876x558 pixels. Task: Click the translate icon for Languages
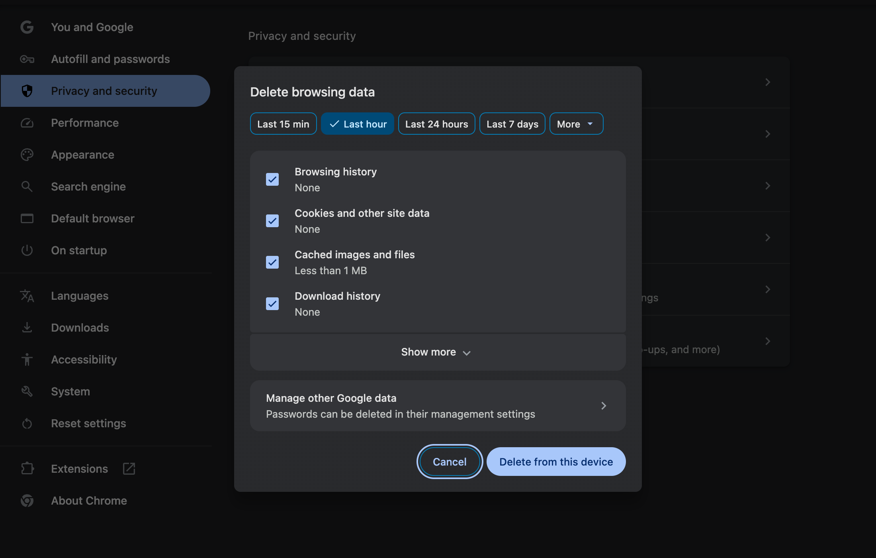point(27,296)
